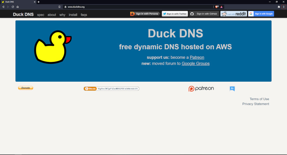Image resolution: width=287 pixels, height=155 pixels.
Task: Open Brave Shields lion icon
Action: pos(217,7)
